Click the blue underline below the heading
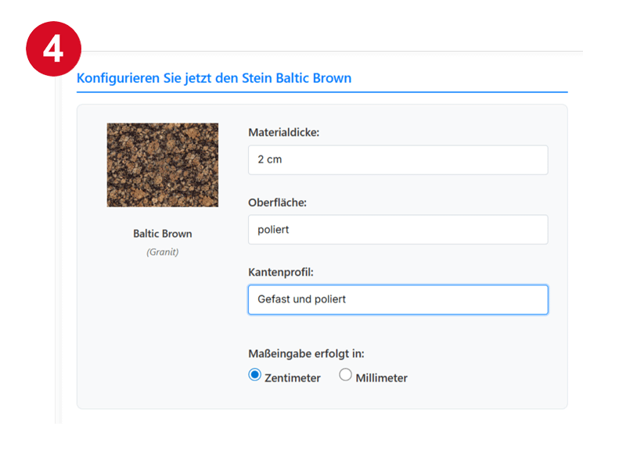 tap(322, 92)
